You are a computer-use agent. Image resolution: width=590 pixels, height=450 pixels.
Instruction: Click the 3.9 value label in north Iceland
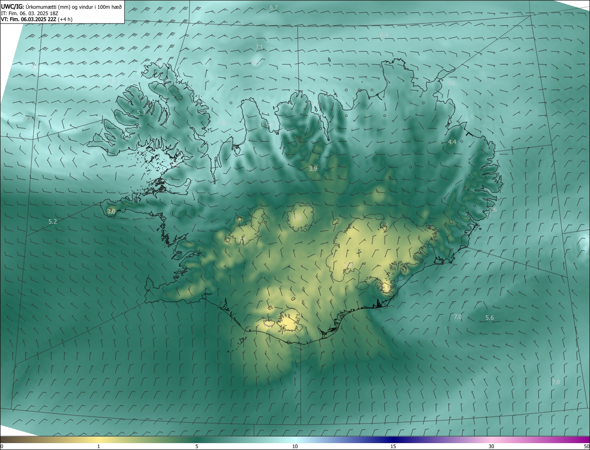tap(313, 169)
